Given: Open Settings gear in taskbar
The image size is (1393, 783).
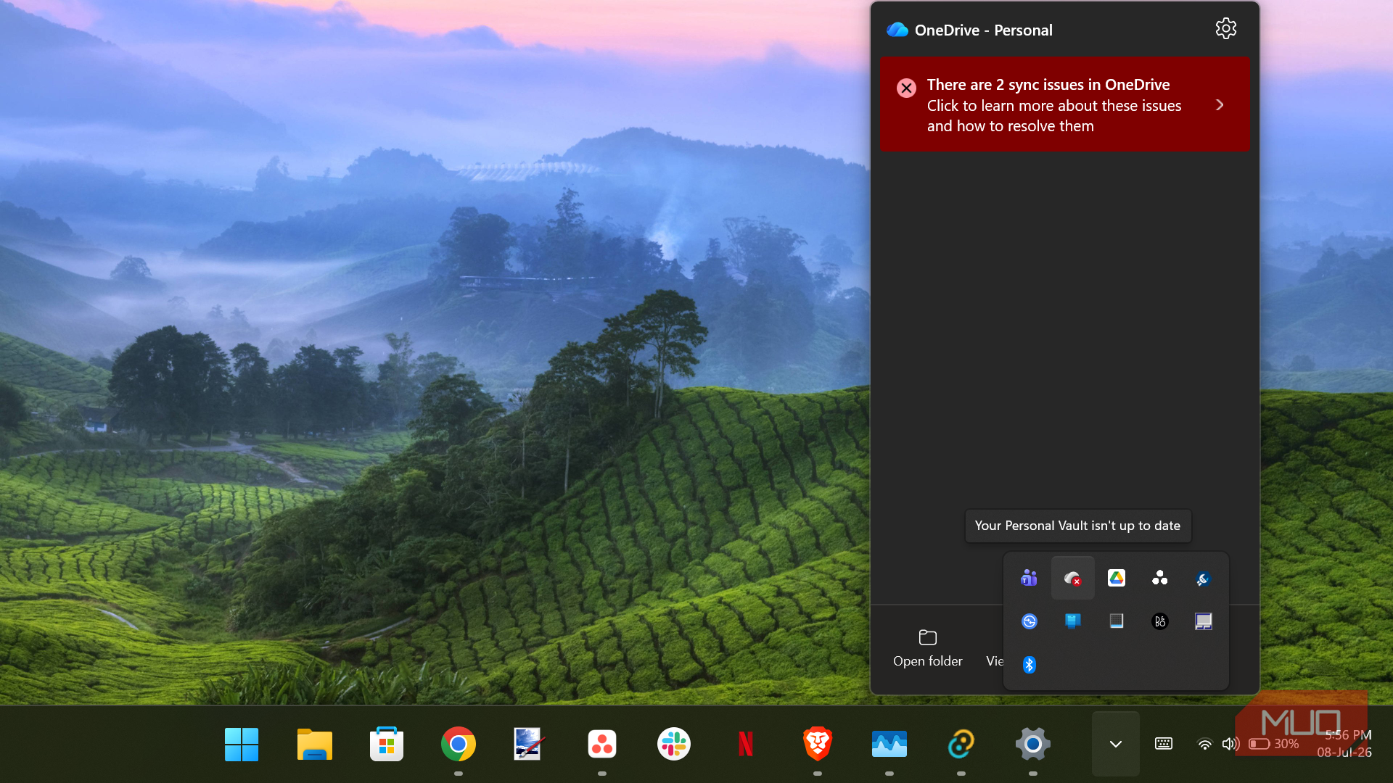Looking at the screenshot, I should pyautogui.click(x=1032, y=744).
